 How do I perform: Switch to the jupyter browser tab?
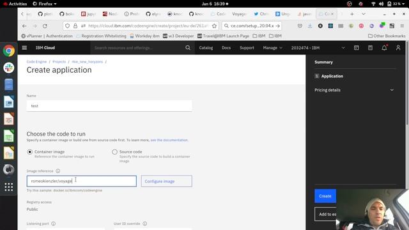(88, 14)
